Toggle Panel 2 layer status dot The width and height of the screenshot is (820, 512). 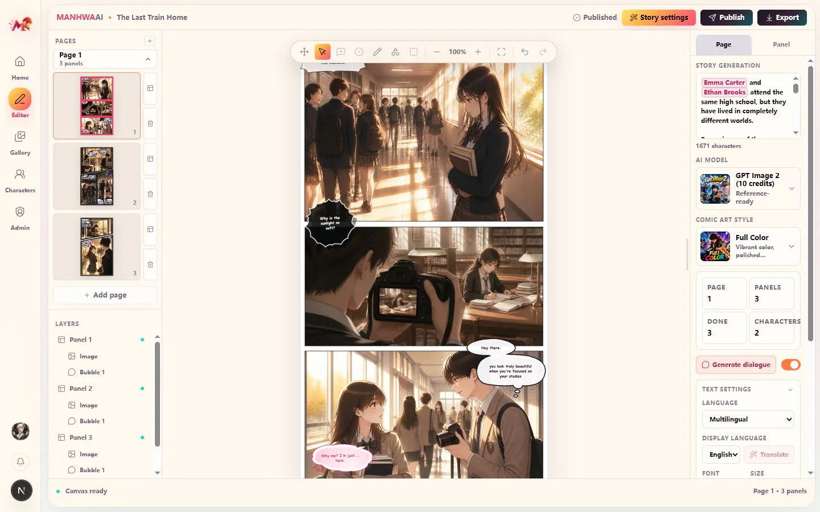(x=142, y=389)
